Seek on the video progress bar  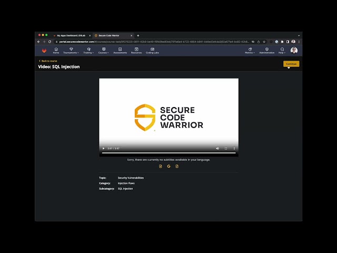tap(168, 153)
